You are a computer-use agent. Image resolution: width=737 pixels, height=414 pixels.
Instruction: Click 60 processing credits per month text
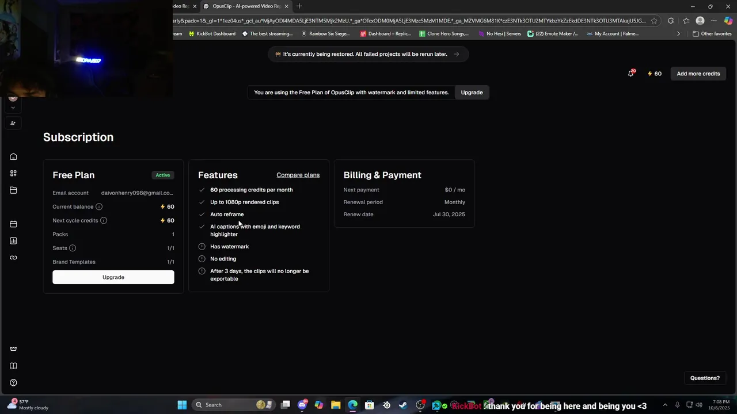pyautogui.click(x=252, y=190)
